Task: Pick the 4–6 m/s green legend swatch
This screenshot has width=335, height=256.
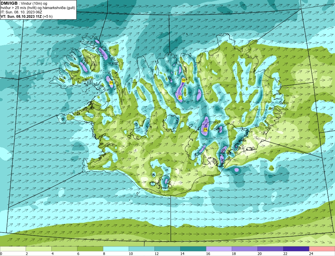Action: (64, 249)
